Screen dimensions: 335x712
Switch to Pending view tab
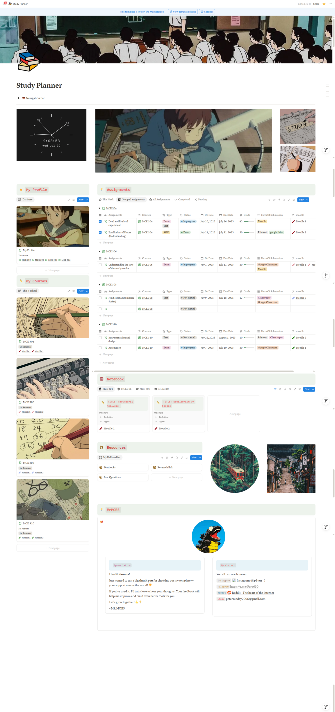click(x=201, y=200)
